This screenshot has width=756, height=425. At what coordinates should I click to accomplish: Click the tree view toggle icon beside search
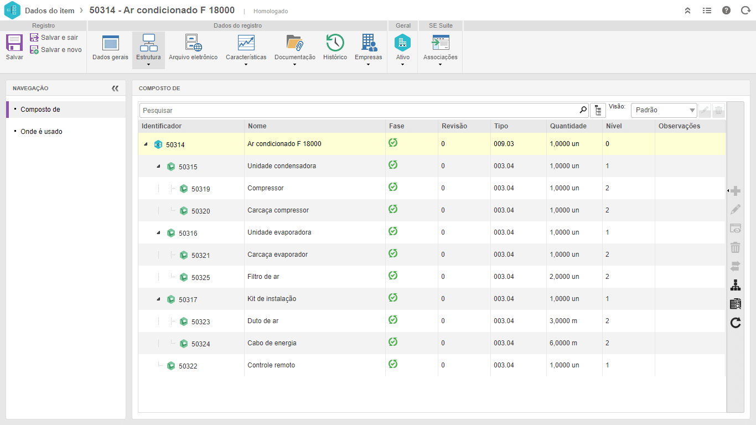pos(598,110)
